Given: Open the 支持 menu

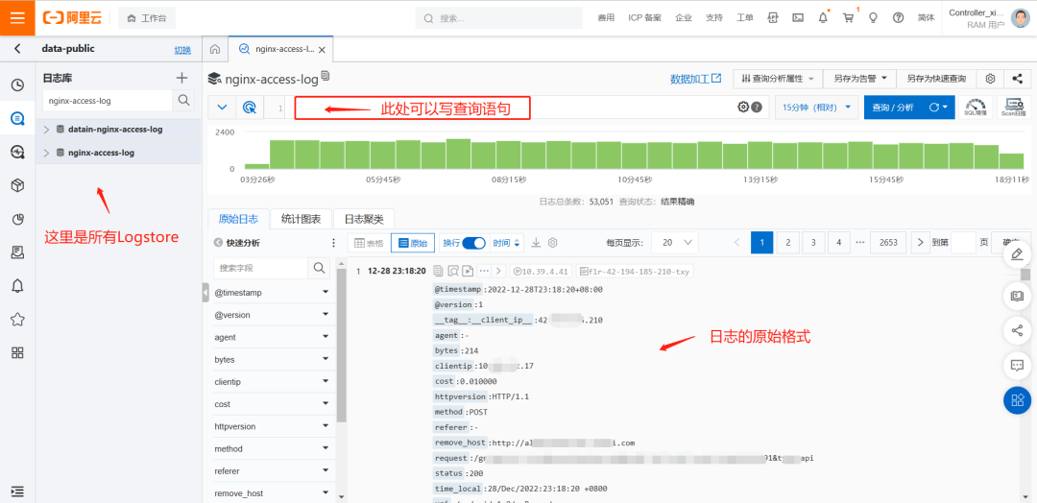Looking at the screenshot, I should [x=714, y=18].
